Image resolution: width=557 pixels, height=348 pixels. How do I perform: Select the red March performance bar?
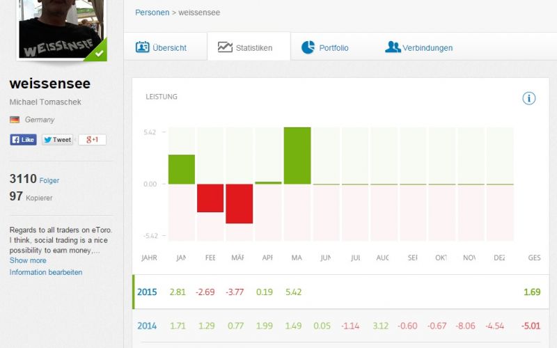coord(240,203)
